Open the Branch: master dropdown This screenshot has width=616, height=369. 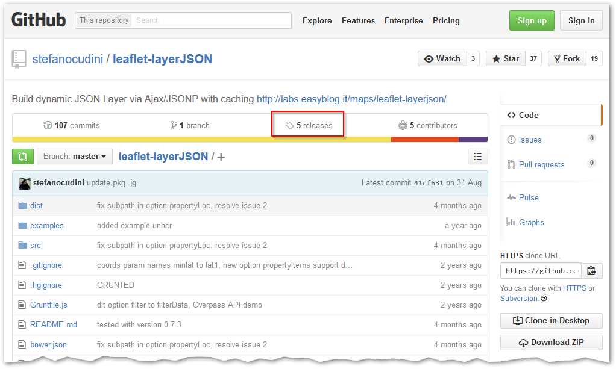(74, 156)
